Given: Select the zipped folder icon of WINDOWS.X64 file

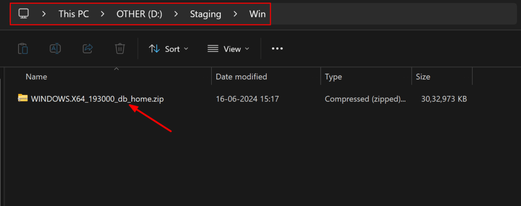Looking at the screenshot, I should click(22, 99).
